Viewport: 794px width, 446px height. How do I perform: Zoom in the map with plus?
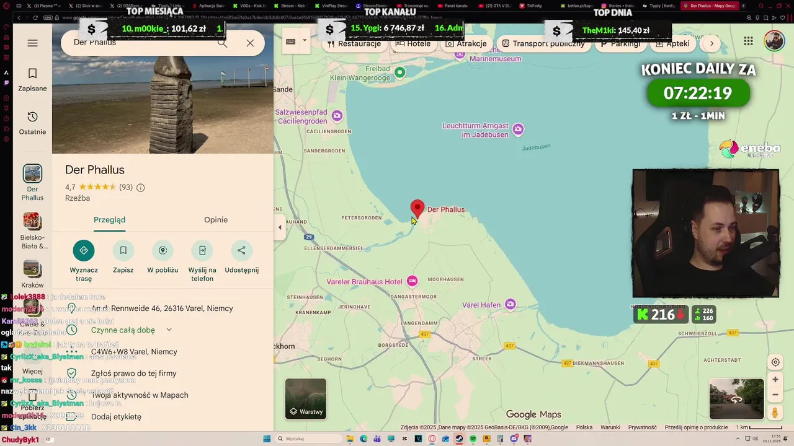pyautogui.click(x=775, y=379)
